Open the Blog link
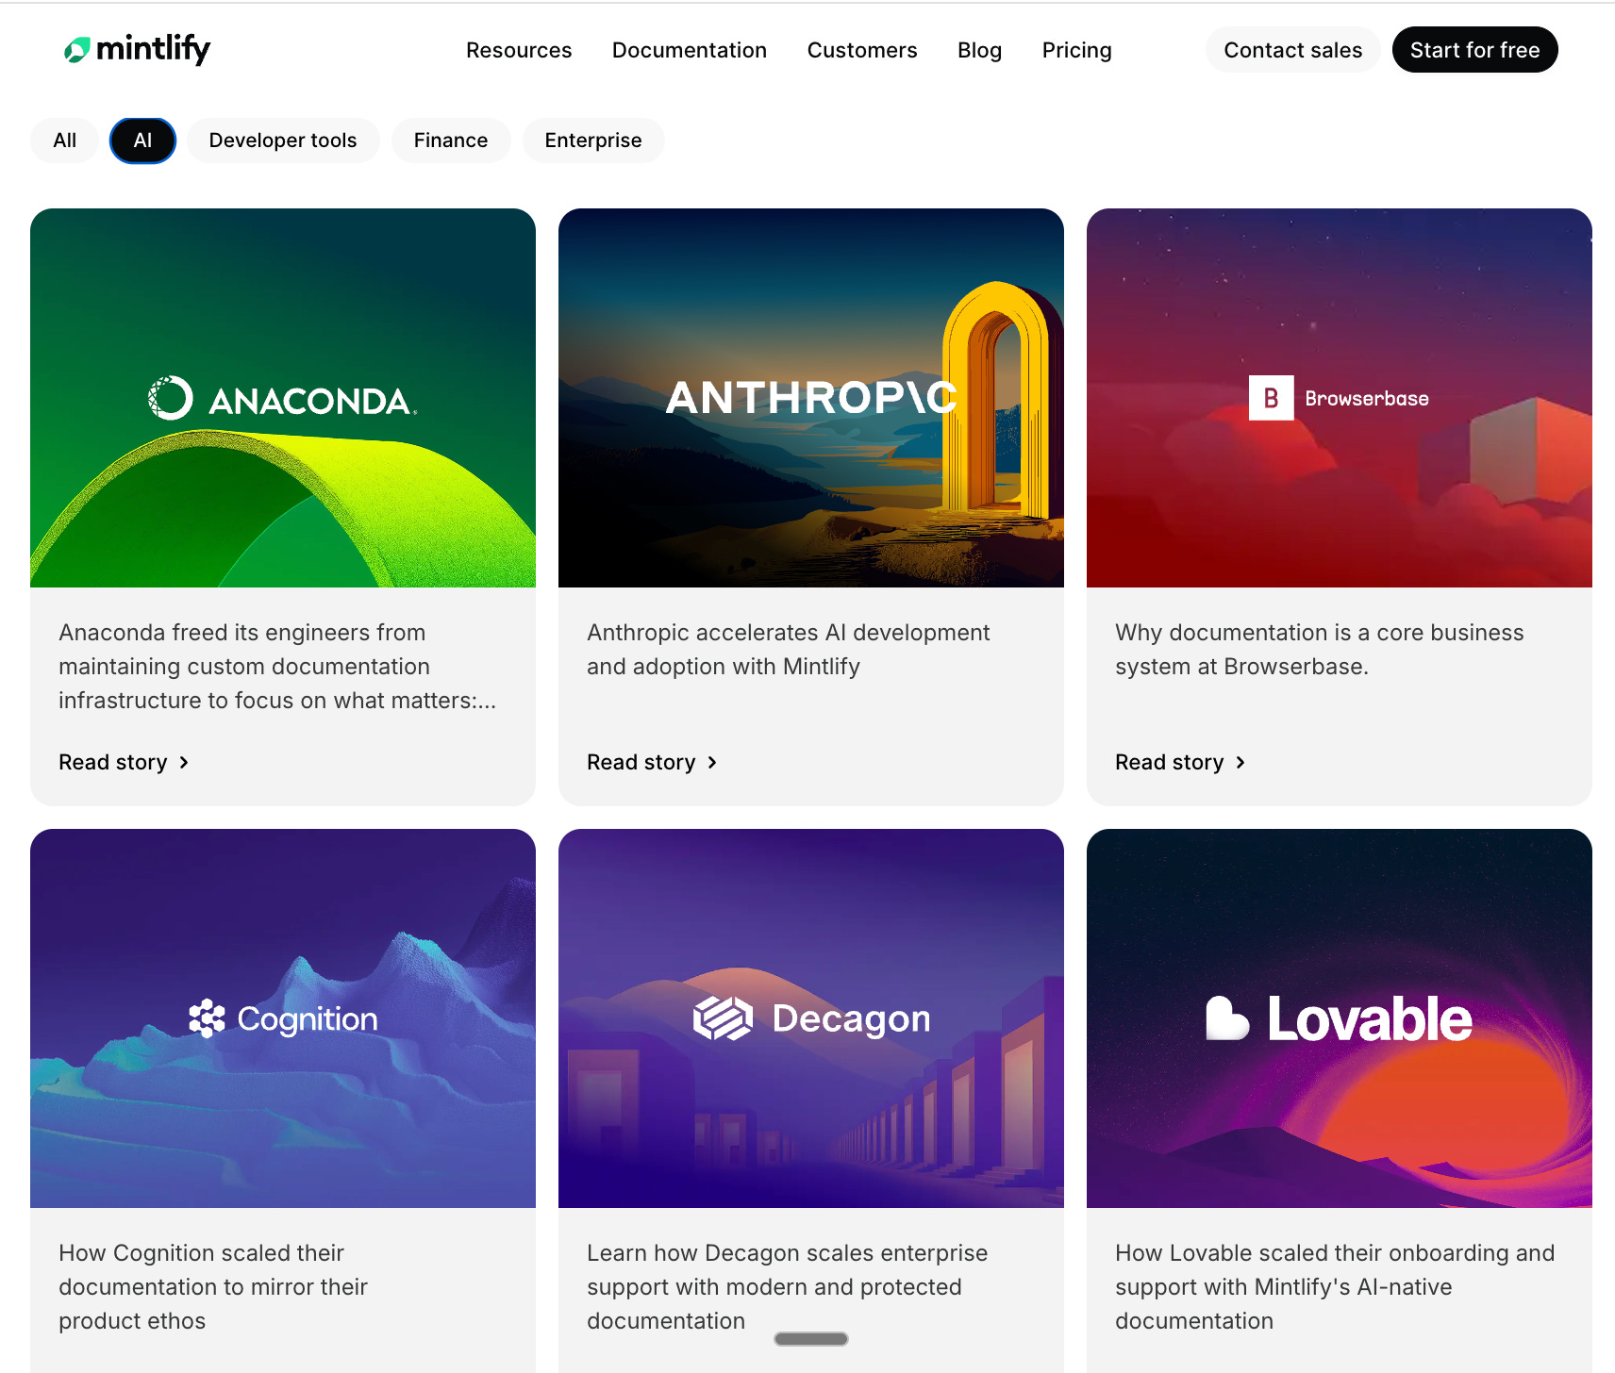This screenshot has height=1373, width=1615. pyautogui.click(x=979, y=50)
